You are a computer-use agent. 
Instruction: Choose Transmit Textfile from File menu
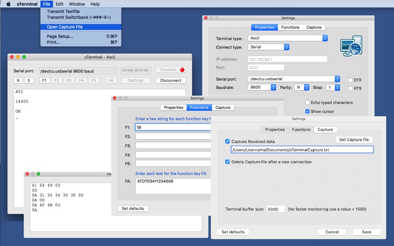[x=81, y=11]
